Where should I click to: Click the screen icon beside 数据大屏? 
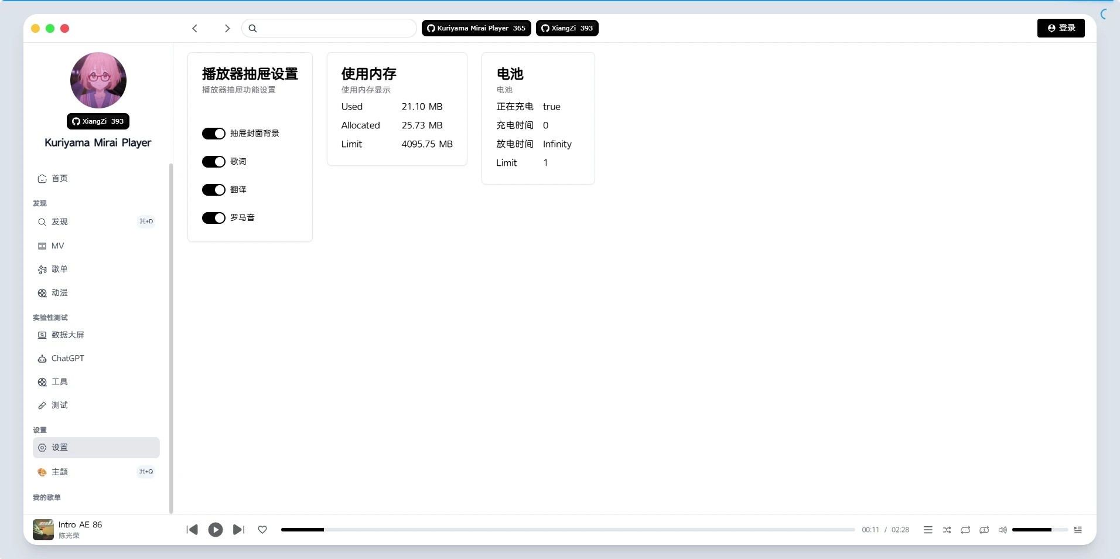[42, 335]
